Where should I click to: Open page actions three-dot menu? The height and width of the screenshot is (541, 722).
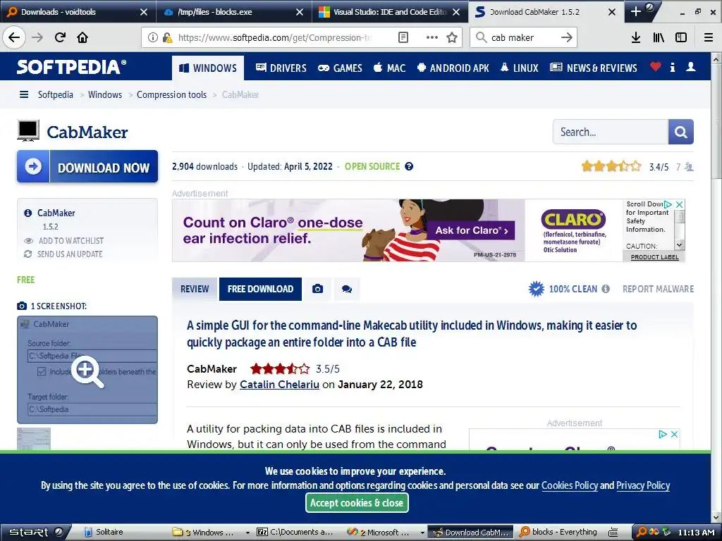coord(432,37)
